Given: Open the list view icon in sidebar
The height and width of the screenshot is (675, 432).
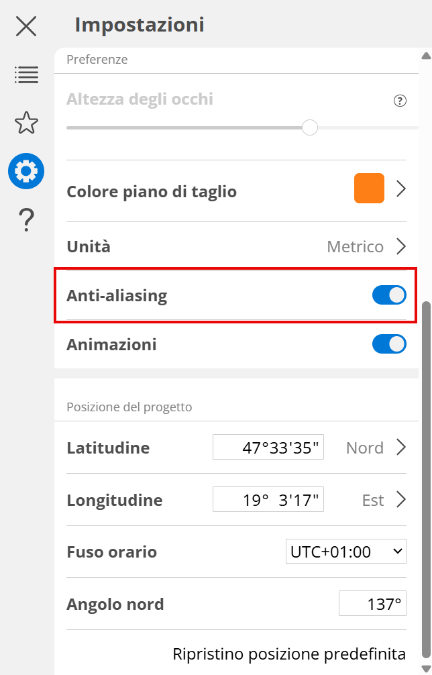Looking at the screenshot, I should 26,74.
